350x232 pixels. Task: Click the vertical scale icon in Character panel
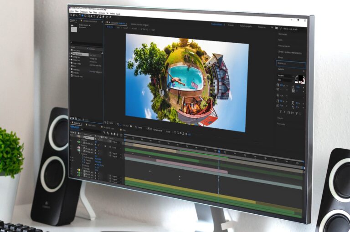(x=278, y=101)
